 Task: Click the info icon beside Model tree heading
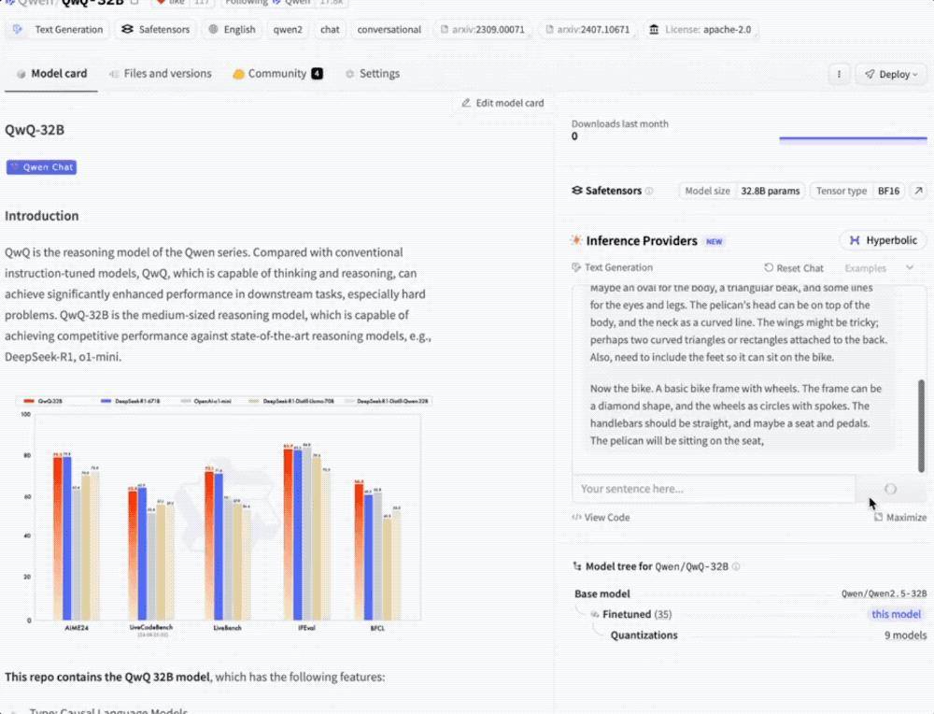coord(736,566)
